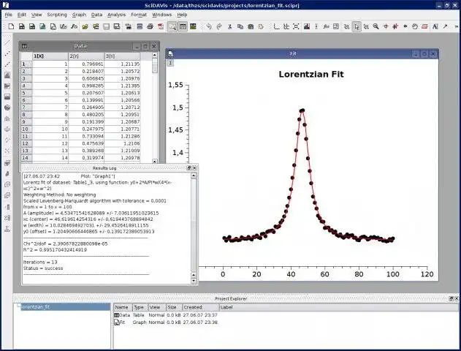Viewport: 461px width, 351px height.
Task: Select column header 3[Y] in Data table
Action: [122, 56]
